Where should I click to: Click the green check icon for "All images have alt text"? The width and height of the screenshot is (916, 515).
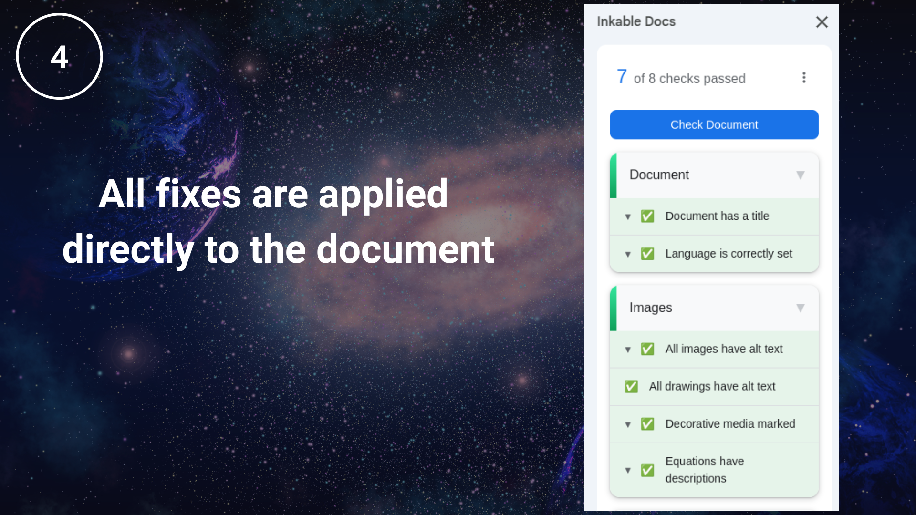point(647,349)
